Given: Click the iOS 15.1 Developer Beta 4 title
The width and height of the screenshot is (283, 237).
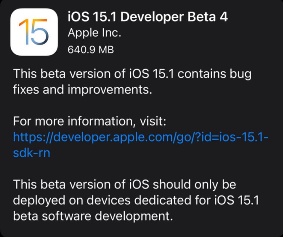Looking at the screenshot, I should [x=147, y=17].
